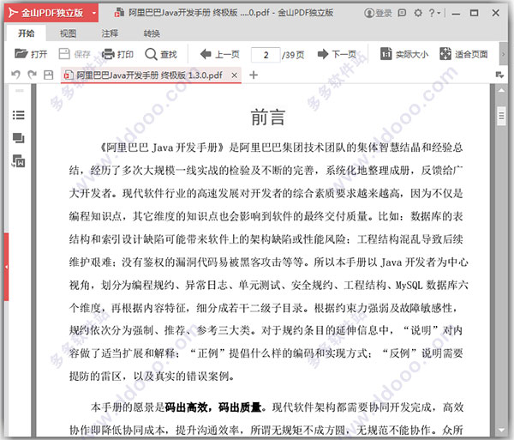Go to previous page with 上一页
Image resolution: width=514 pixels, height=440 pixels.
[x=219, y=54]
